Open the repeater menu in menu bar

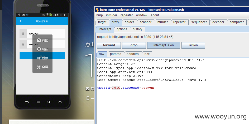click(x=127, y=15)
